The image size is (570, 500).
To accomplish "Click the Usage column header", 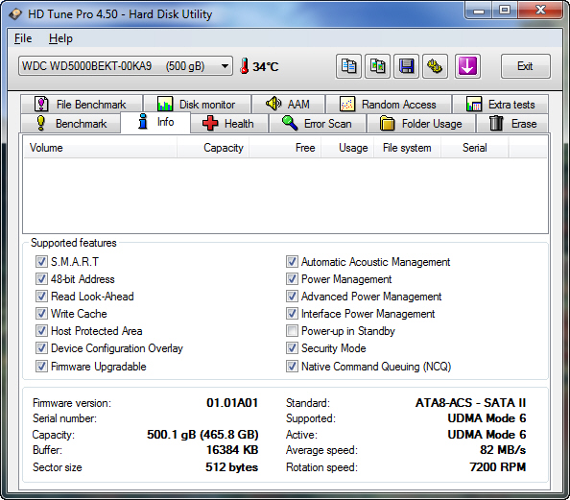I will point(347,148).
